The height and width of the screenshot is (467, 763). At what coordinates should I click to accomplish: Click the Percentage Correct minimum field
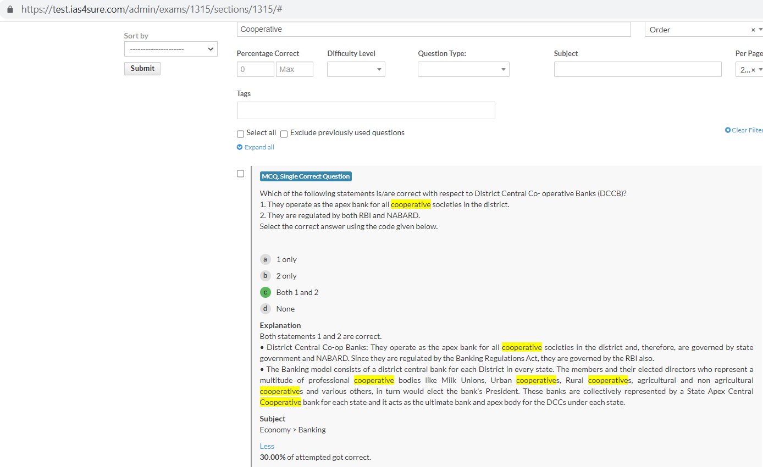[x=255, y=69]
